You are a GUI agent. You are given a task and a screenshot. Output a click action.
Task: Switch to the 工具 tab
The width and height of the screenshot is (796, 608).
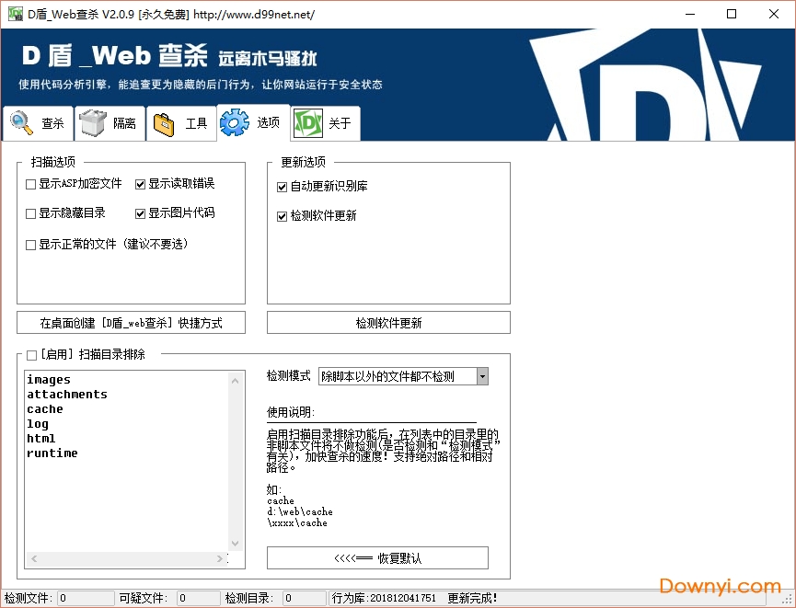pos(181,122)
